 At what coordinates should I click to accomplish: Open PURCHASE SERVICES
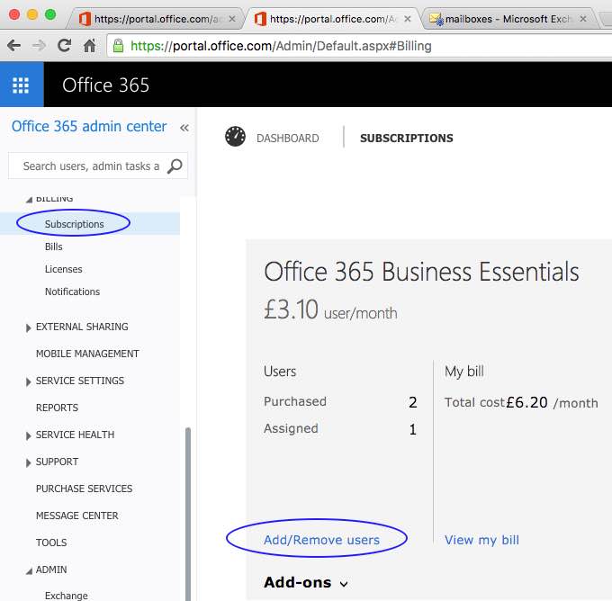pos(84,489)
